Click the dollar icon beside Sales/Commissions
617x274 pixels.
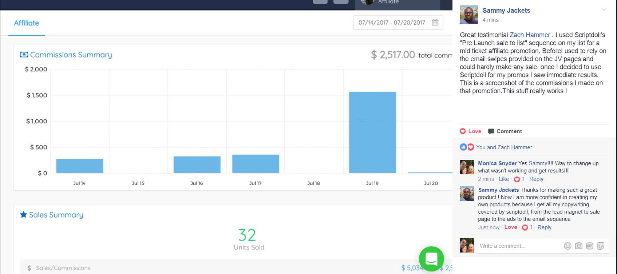(29, 268)
